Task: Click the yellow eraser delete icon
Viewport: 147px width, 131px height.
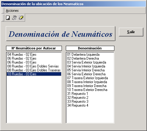Action: coord(21,18)
